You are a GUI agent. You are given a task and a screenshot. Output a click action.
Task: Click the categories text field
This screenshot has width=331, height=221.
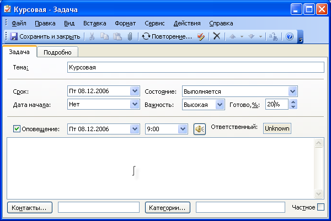click(240, 207)
